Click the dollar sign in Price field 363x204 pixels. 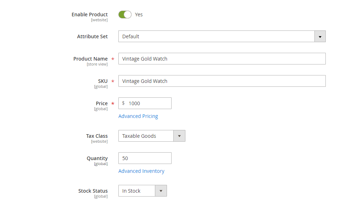pos(123,103)
